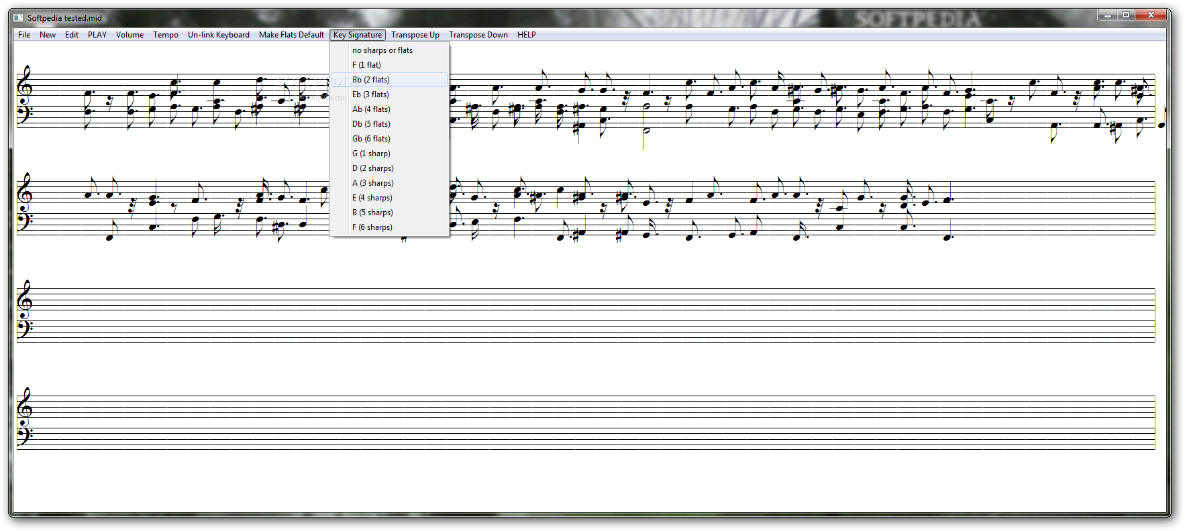Open the Edit menu
Screen dimensions: 1185x531
point(72,35)
